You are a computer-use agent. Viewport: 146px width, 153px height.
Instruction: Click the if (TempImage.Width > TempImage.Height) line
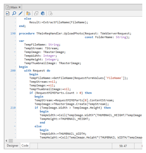72,108
